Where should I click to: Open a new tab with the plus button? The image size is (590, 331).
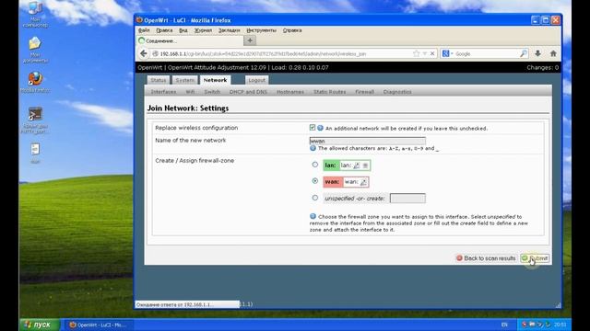pos(250,40)
